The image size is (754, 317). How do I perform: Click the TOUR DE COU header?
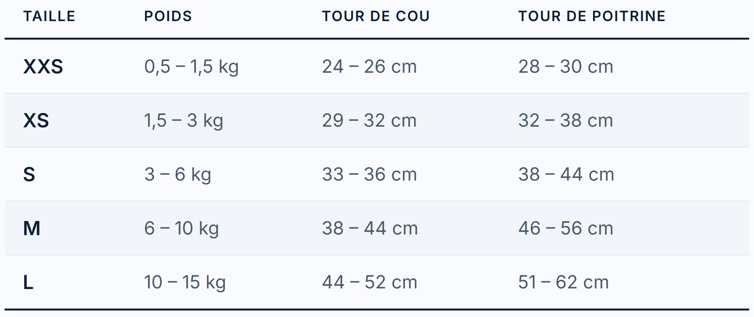tap(376, 16)
